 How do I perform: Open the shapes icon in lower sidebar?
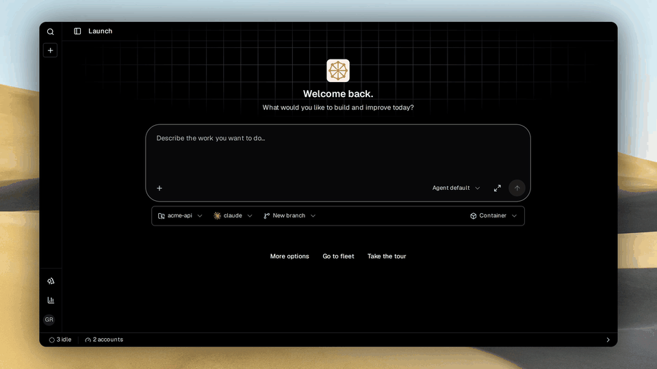[51, 281]
